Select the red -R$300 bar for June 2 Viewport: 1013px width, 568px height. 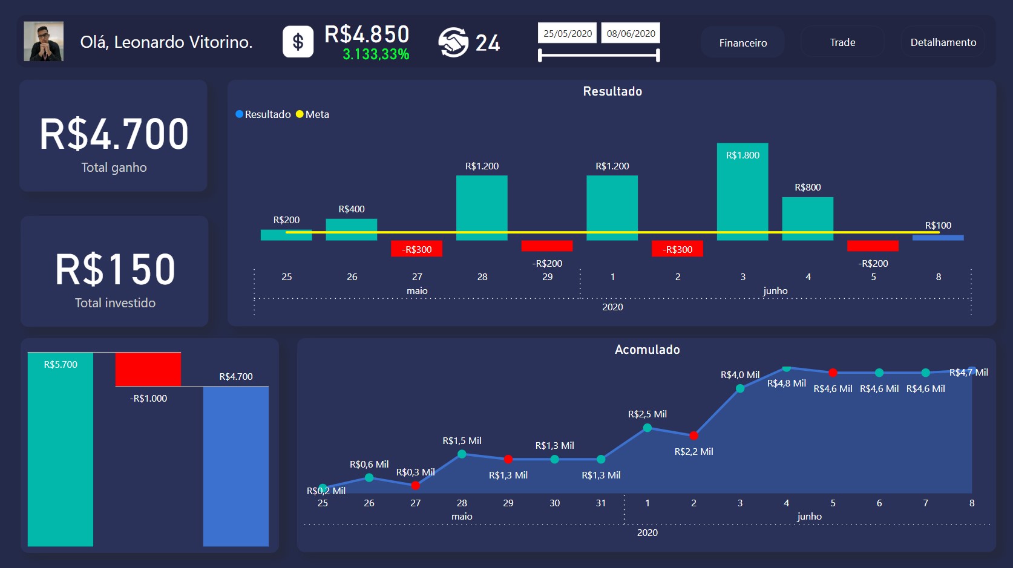(677, 249)
